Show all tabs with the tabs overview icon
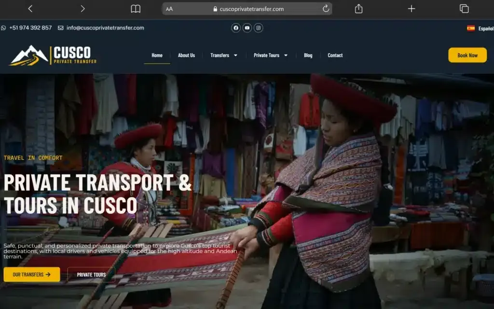The width and height of the screenshot is (494, 309). pos(464,9)
